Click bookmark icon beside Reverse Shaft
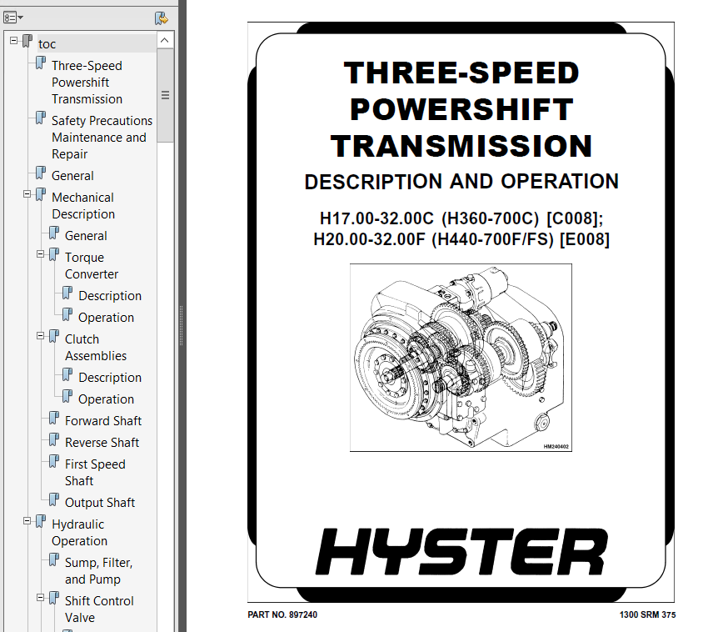This screenshot has height=632, width=703. [54, 440]
